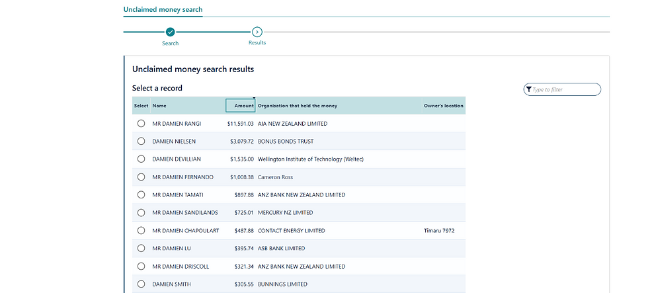Screen dimensions: 648x293
Task: Select the radio button for MR DAMIEN CHAPOULART
Action: tap(141, 230)
